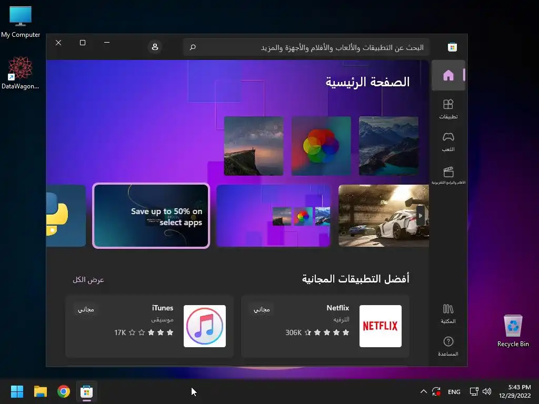
Task: Maximize the Microsoft Store window
Action: pos(83,43)
